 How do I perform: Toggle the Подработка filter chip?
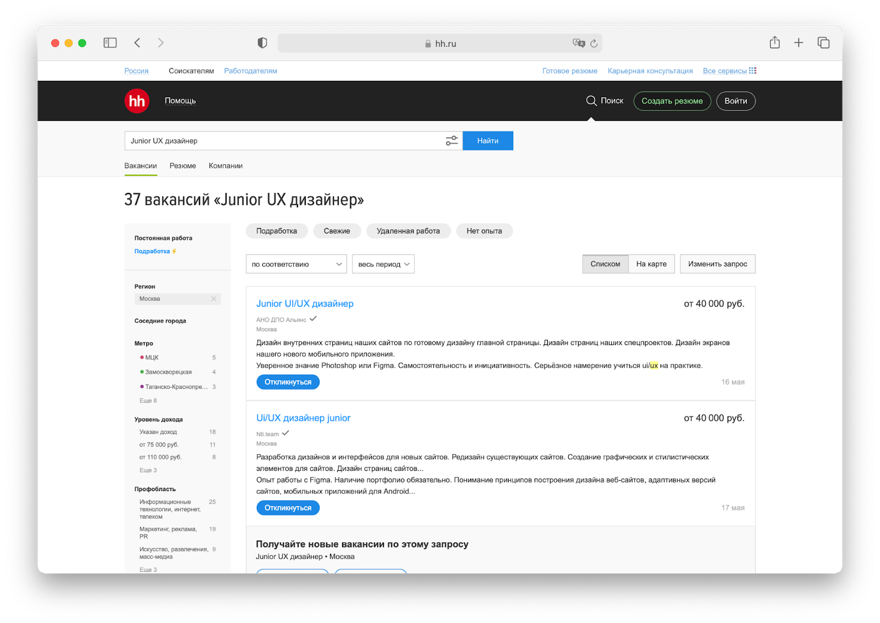277,231
